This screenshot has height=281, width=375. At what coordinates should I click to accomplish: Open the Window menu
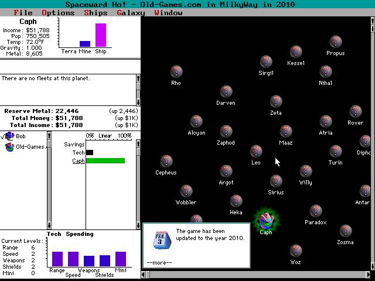[168, 13]
